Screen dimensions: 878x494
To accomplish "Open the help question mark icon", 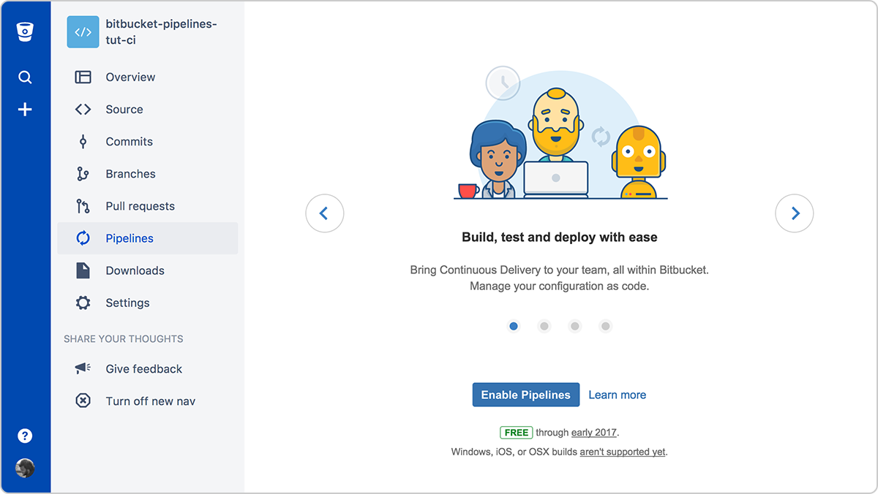I will (25, 435).
